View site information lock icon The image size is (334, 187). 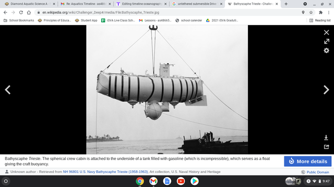pos(39,12)
